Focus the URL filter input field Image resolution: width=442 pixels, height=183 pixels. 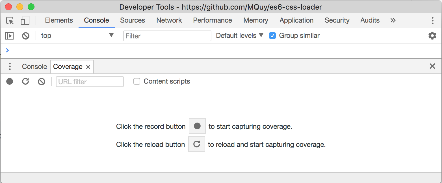pos(90,82)
